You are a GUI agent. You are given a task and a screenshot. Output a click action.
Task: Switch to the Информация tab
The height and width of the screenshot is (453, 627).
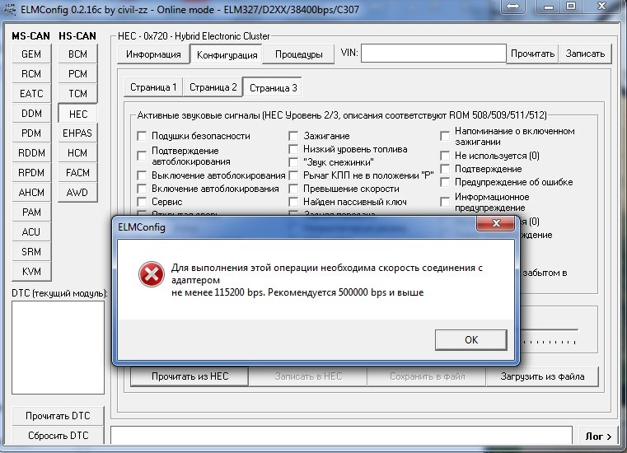pyautogui.click(x=153, y=54)
